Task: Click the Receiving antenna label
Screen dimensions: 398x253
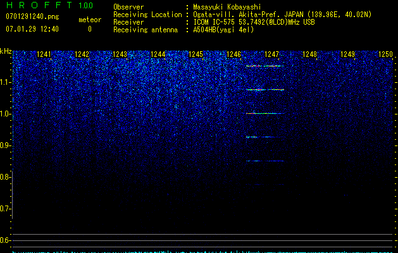Action: point(146,30)
